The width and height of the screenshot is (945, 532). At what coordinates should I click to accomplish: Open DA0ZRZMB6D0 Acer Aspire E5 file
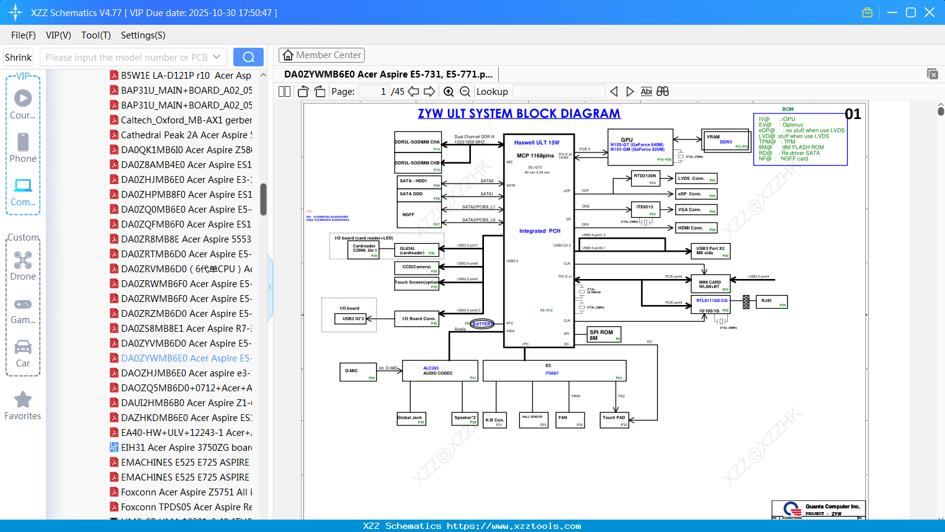pyautogui.click(x=181, y=313)
